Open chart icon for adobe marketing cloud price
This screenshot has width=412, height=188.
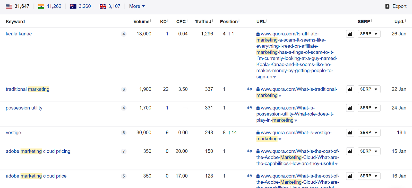[350, 176]
